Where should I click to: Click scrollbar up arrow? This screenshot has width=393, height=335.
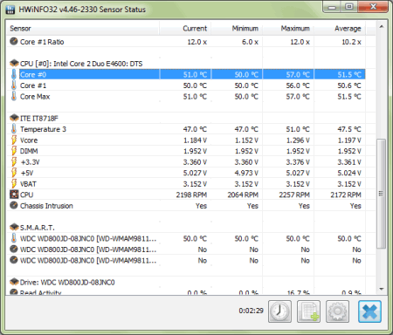(x=382, y=27)
